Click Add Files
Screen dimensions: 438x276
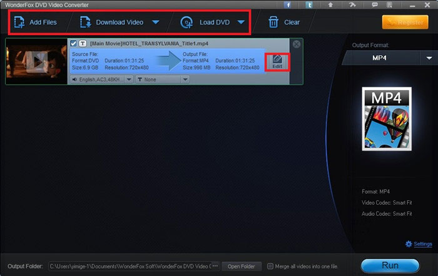(x=36, y=23)
